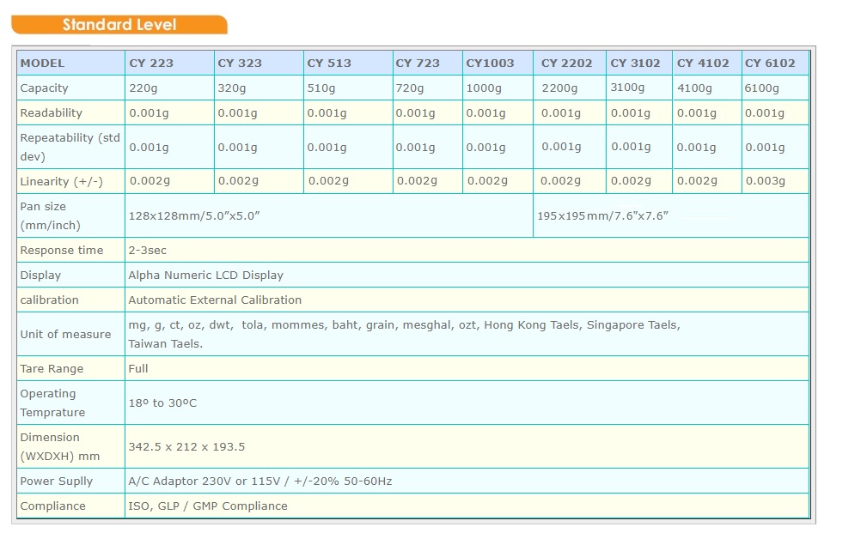Click the 3100g capacity value
The height and width of the screenshot is (545, 867).
627,88
